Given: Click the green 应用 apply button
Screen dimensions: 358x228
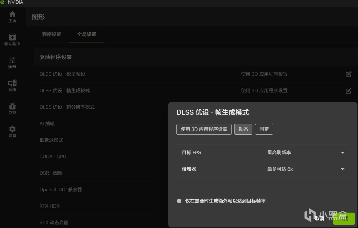Looking at the screenshot, I should click(344, 219).
